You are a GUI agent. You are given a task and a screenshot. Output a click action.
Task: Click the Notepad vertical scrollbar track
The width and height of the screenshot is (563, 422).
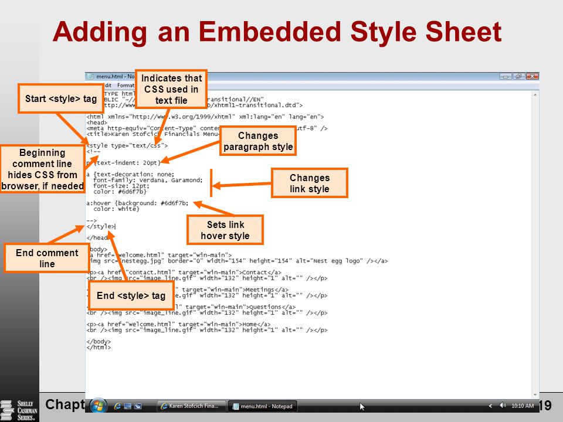(535, 245)
